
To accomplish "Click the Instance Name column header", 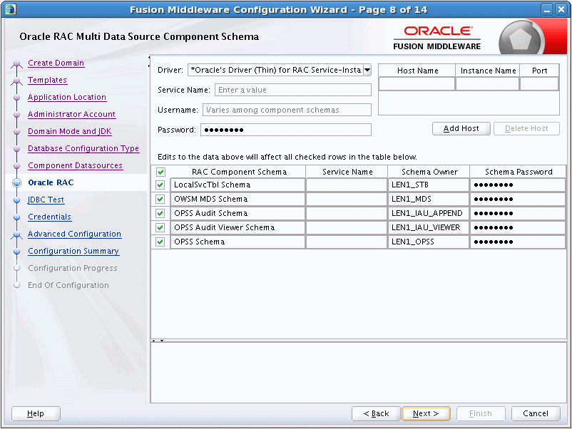I will [488, 71].
